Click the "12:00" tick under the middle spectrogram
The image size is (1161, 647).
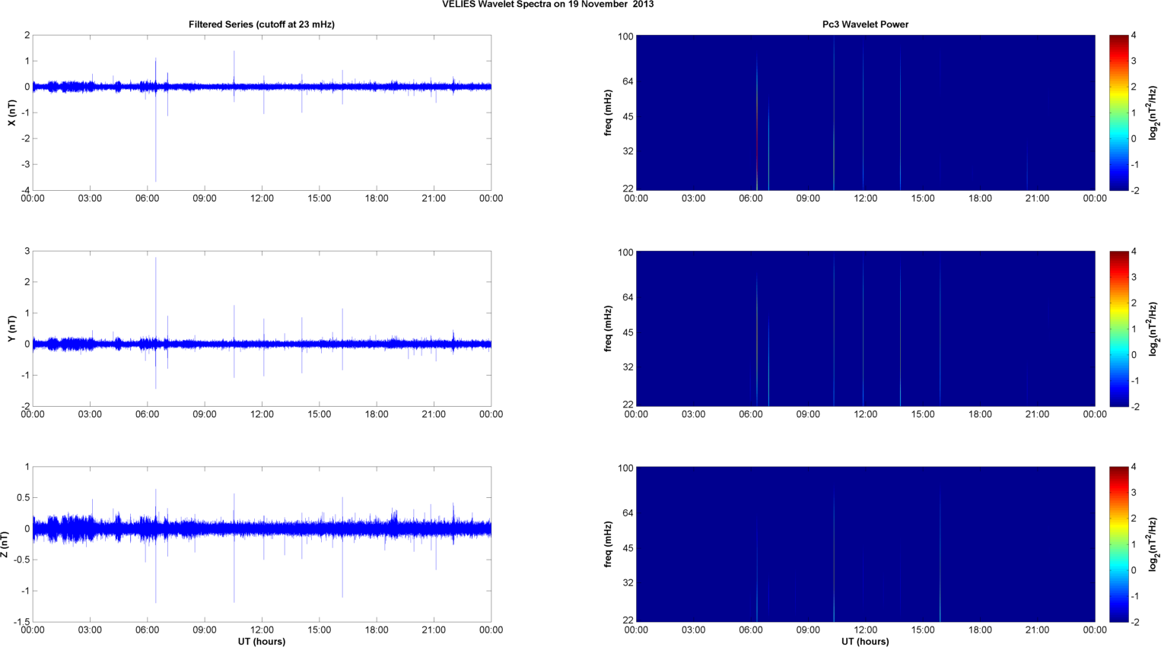[x=865, y=414]
